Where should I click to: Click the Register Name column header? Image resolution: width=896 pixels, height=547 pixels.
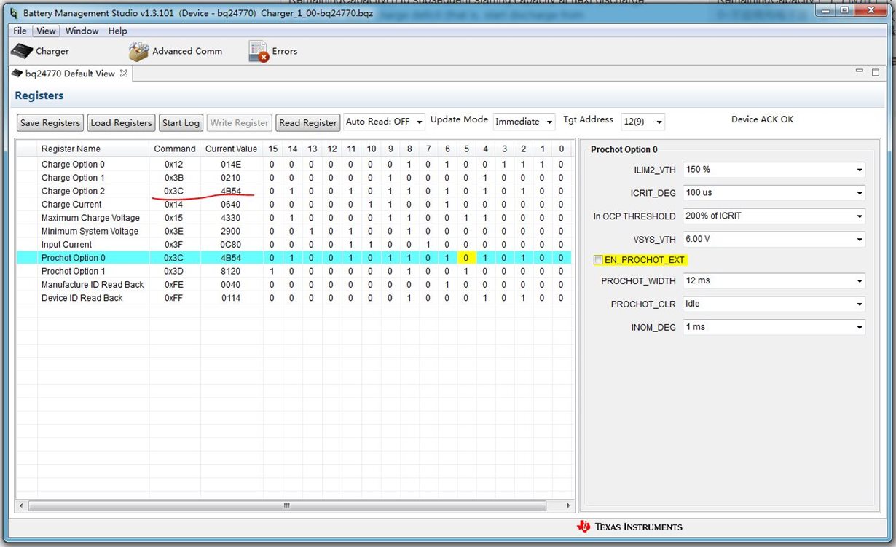click(x=93, y=149)
